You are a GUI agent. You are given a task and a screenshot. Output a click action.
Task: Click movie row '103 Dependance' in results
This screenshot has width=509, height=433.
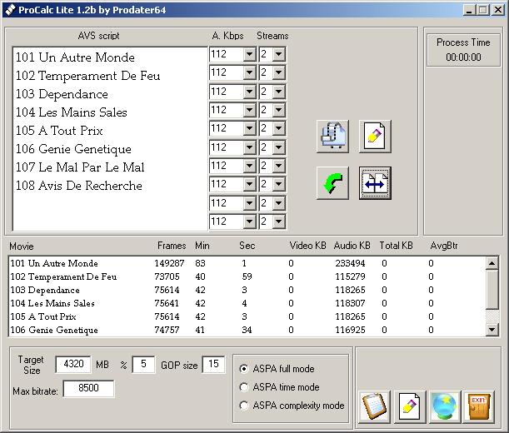pyautogui.click(x=247, y=290)
